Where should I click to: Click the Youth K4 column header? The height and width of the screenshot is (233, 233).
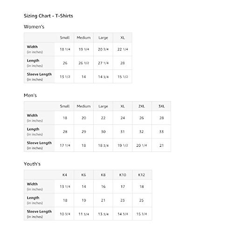tap(65, 175)
